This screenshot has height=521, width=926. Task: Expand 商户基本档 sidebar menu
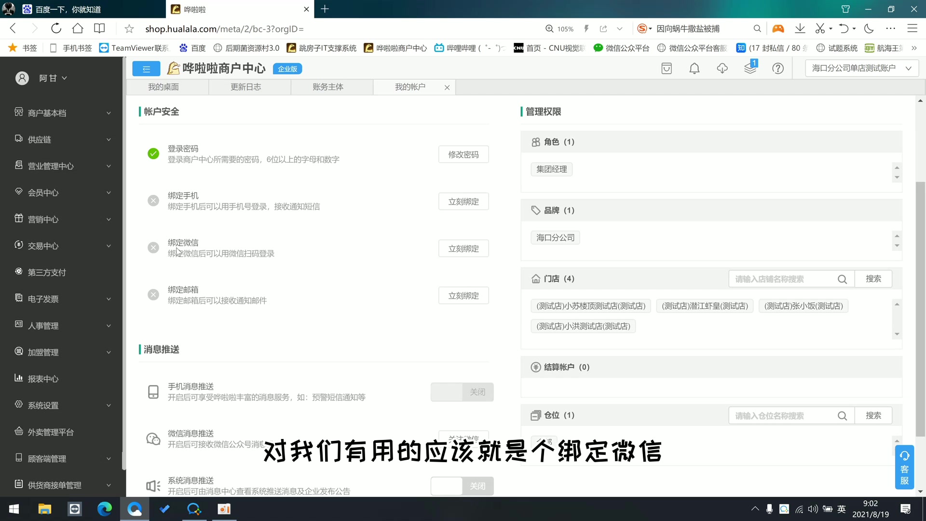[63, 113]
